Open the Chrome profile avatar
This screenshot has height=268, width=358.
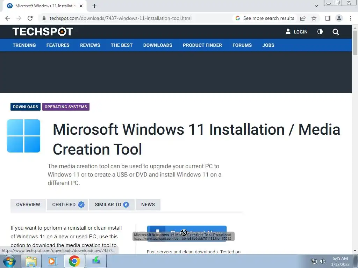click(x=339, y=18)
